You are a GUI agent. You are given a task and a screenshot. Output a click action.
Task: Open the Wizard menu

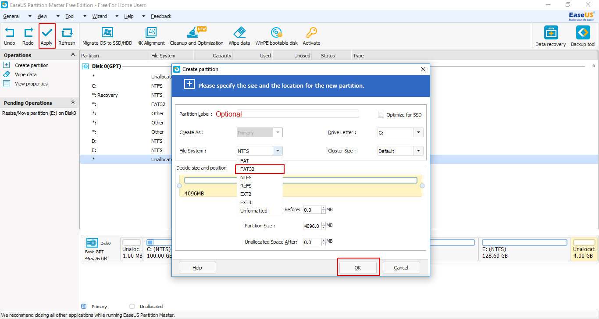100,16
